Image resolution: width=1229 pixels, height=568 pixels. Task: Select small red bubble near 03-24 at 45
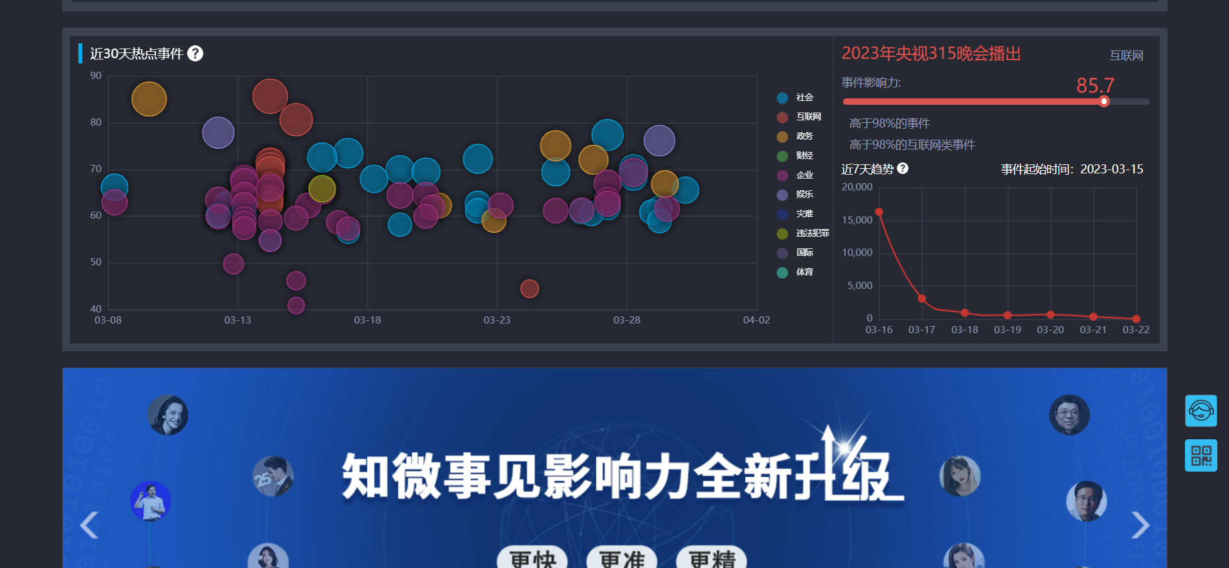click(x=530, y=289)
